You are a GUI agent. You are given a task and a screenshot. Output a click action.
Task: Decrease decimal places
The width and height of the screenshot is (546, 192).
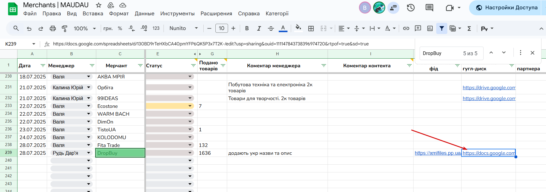pyautogui.click(x=132, y=28)
